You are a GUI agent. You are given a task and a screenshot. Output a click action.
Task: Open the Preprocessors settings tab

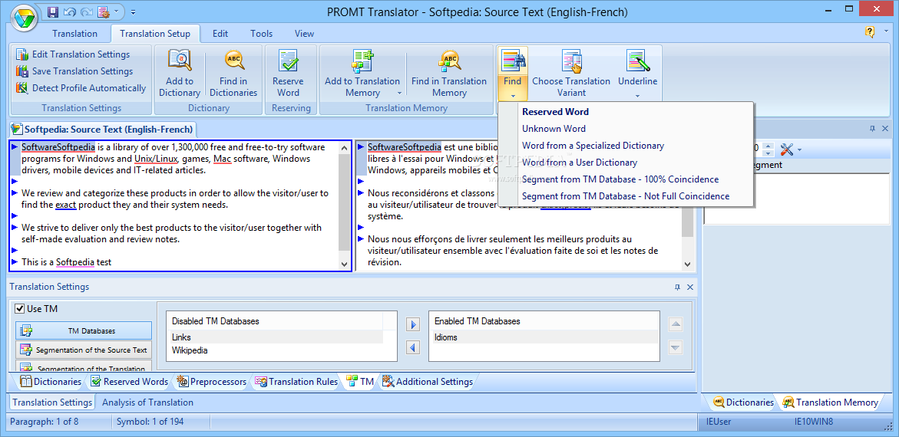[x=212, y=382]
